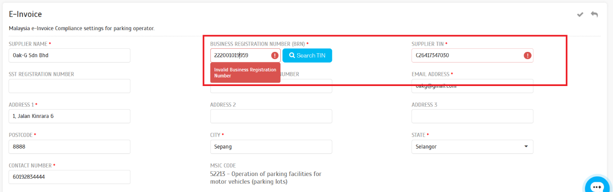Viewport: 613px width, 192px height.
Task: Click the City field showing Sepang
Action: (x=271, y=147)
